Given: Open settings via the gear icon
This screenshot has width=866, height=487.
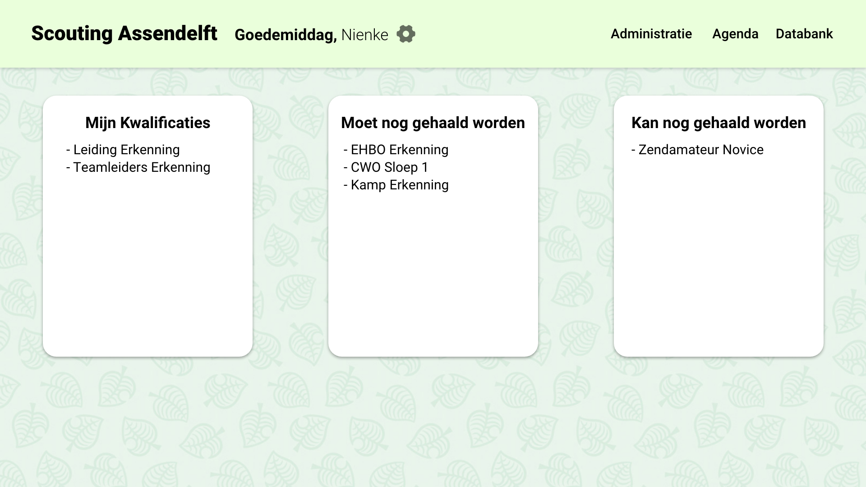Looking at the screenshot, I should [405, 34].
